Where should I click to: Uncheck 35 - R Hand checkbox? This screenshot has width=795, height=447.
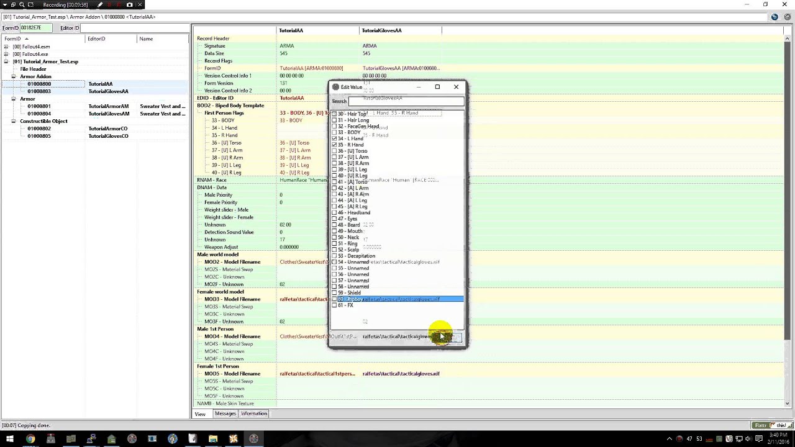(x=334, y=145)
